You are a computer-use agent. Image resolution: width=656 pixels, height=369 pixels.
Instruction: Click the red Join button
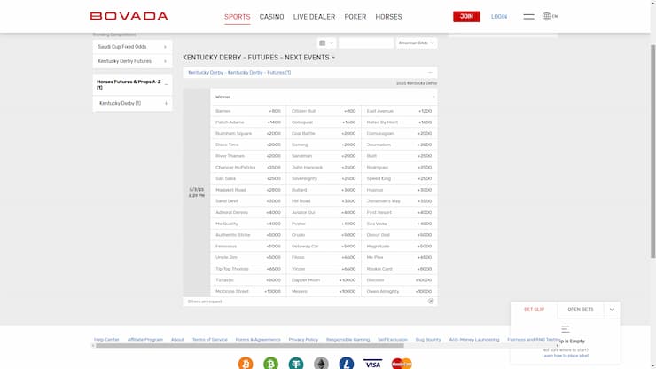466,16
